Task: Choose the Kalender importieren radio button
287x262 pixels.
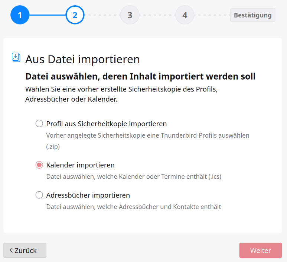Action: pyautogui.click(x=39, y=165)
